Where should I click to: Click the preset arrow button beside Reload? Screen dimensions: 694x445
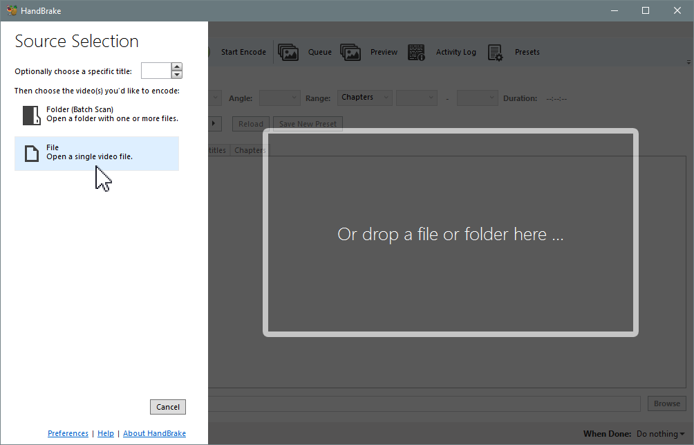[x=214, y=124]
